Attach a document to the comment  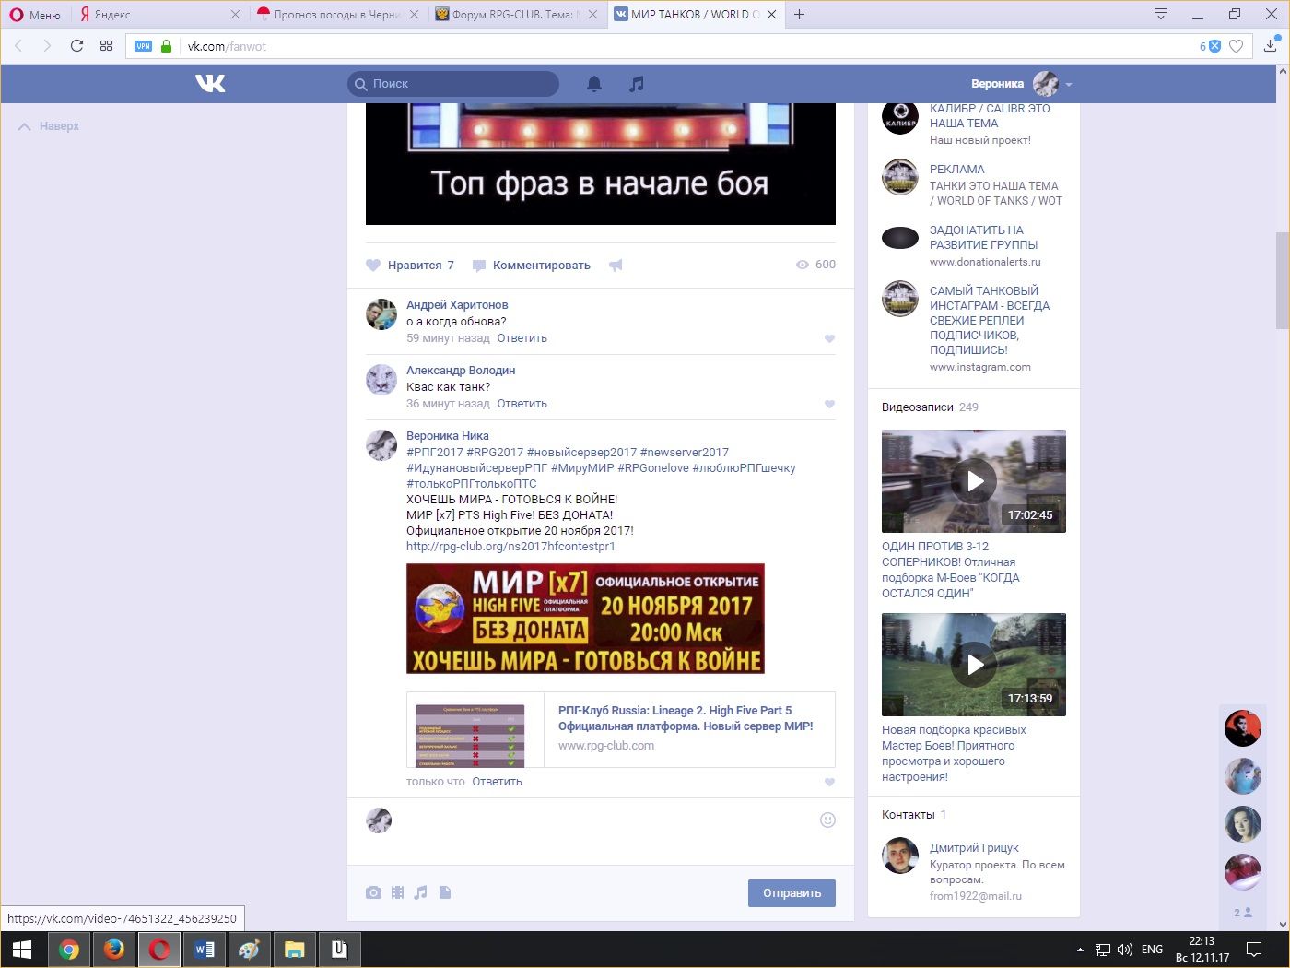coord(445,892)
